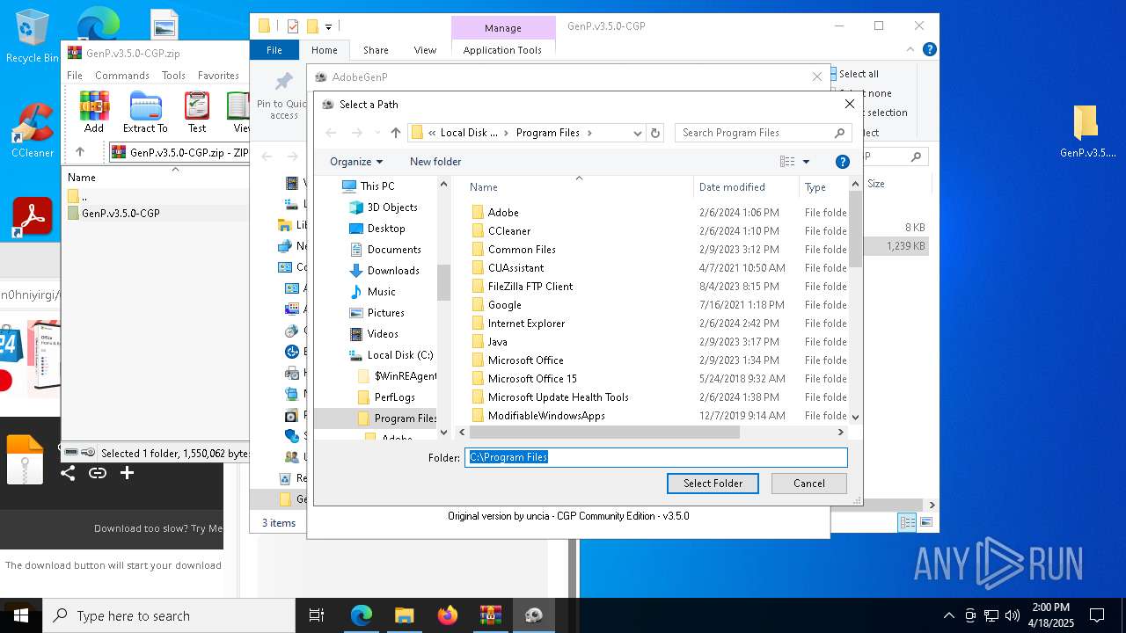The image size is (1126, 633).
Task: Open CCleaner desktop shortcut
Action: tap(33, 130)
